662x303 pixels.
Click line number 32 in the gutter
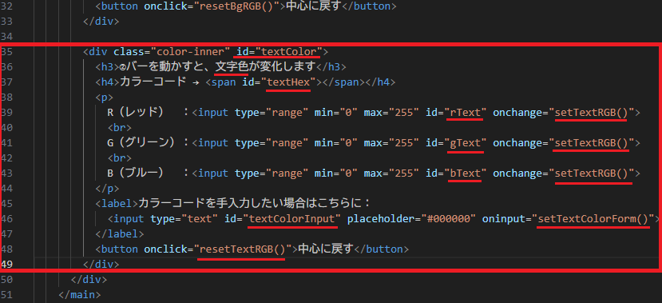[x=6, y=6]
